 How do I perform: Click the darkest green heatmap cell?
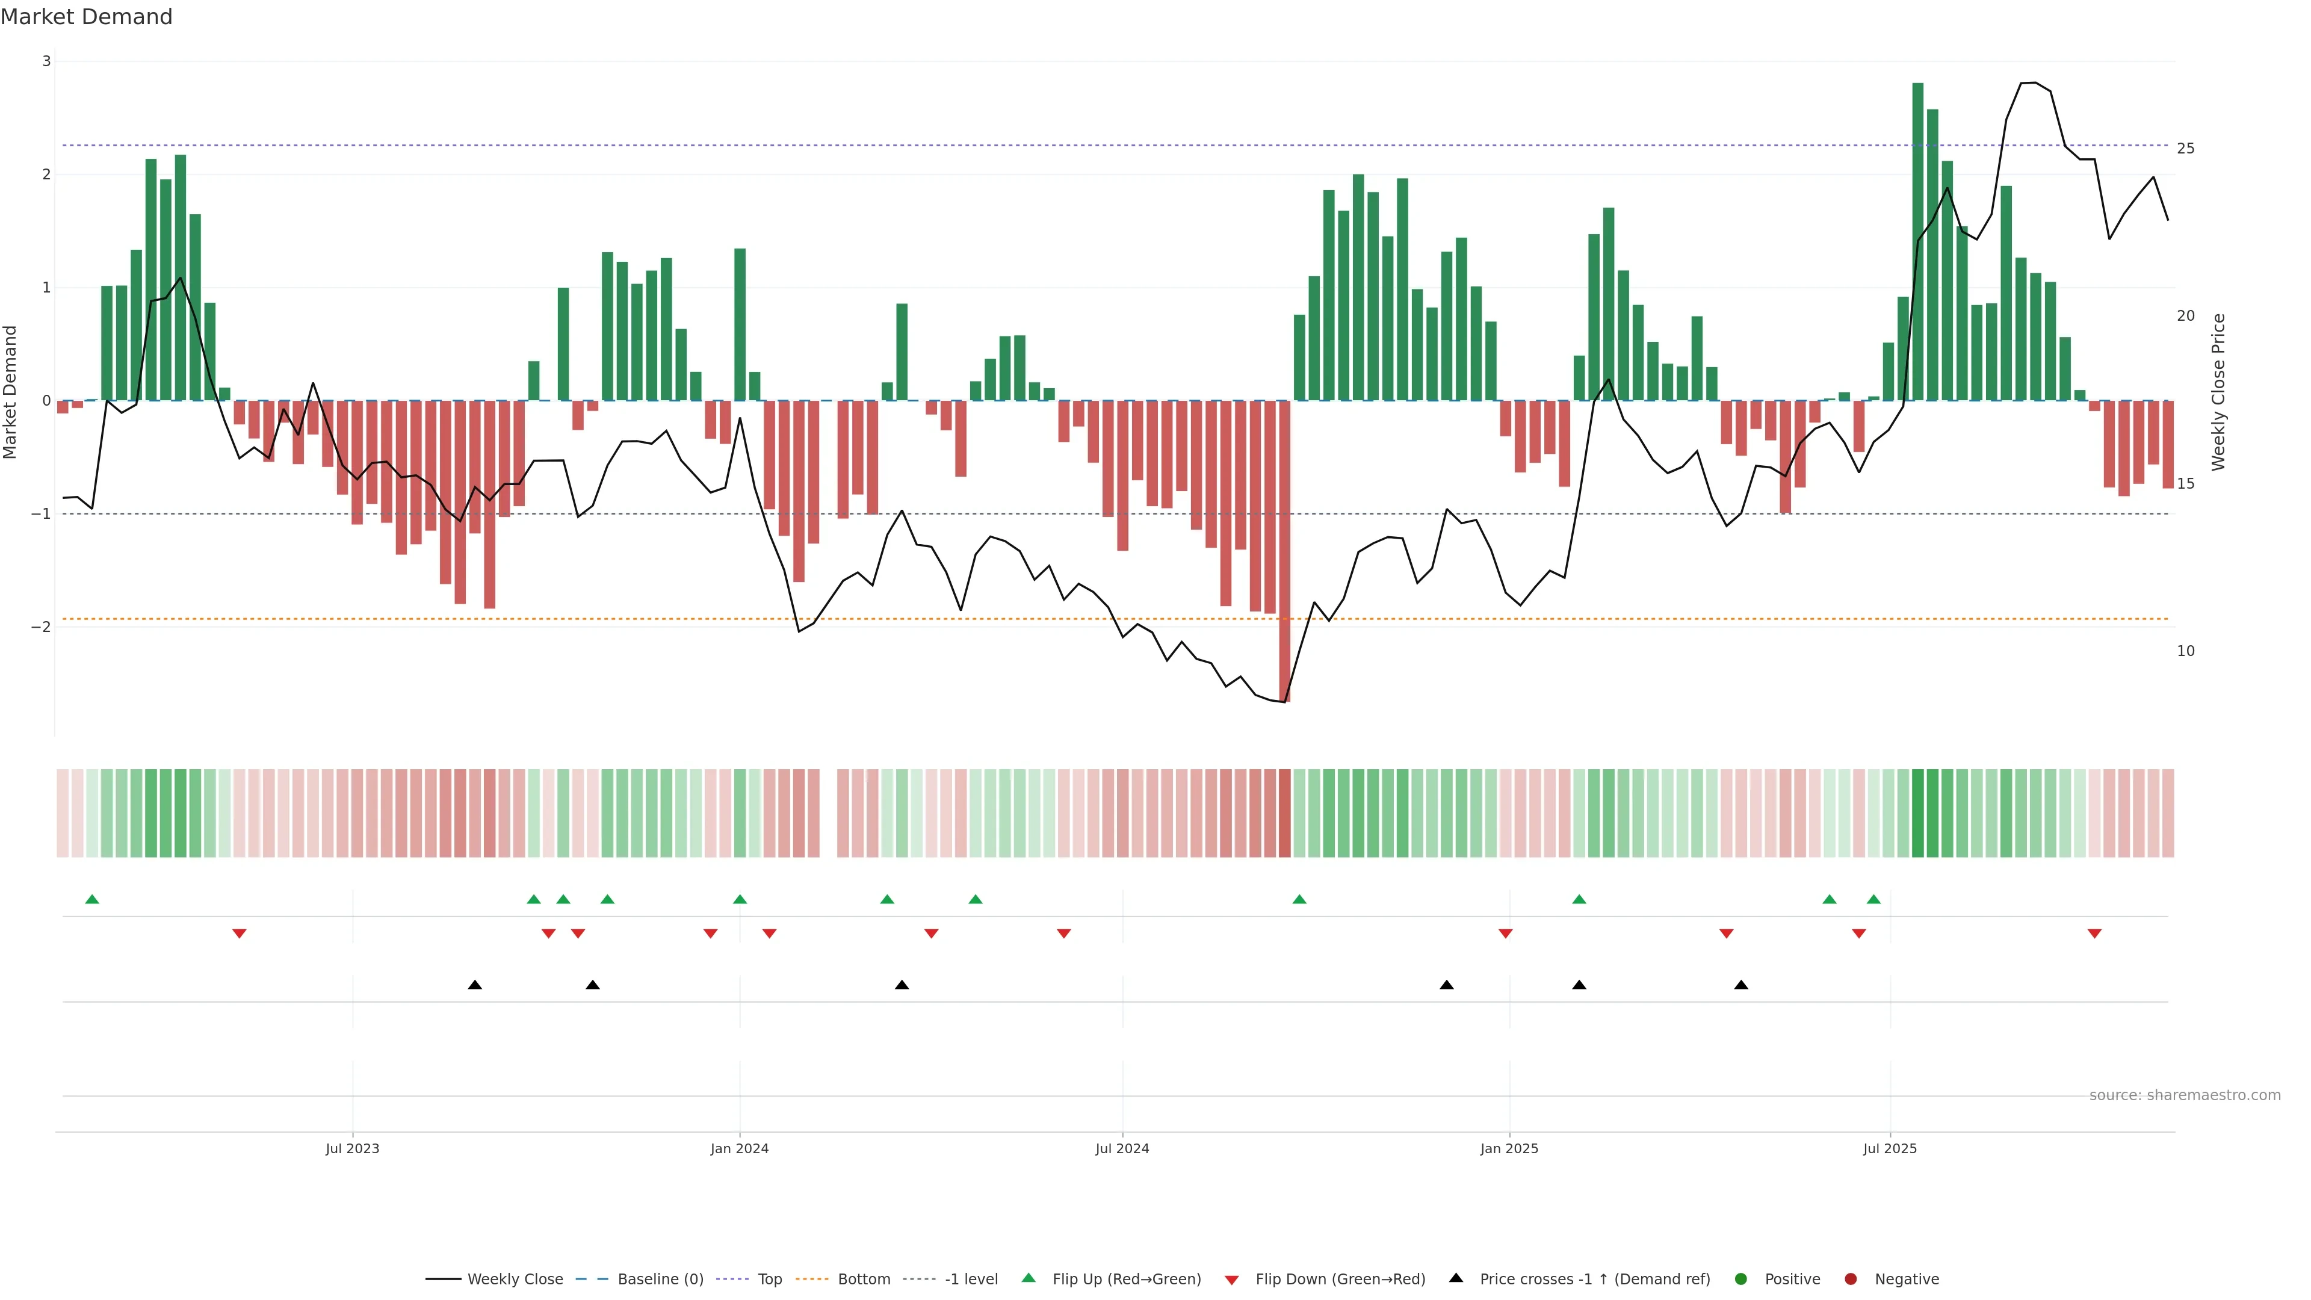tap(1918, 813)
